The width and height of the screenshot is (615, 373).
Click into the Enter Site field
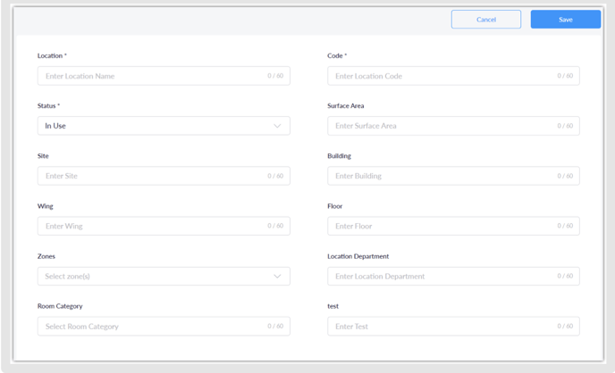coord(164,176)
